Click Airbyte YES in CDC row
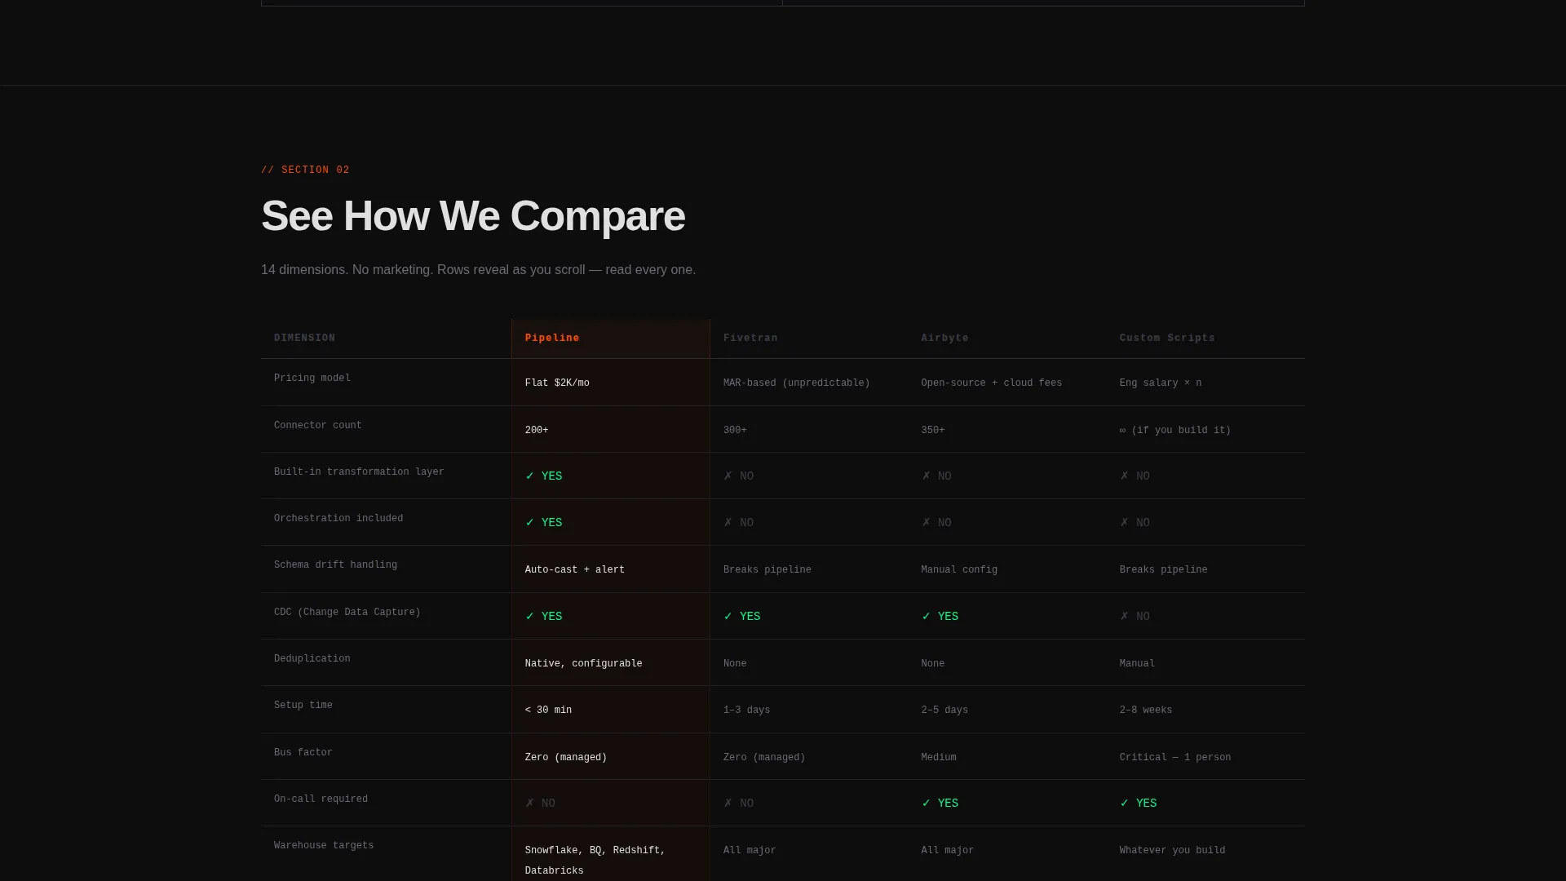 click(x=940, y=616)
